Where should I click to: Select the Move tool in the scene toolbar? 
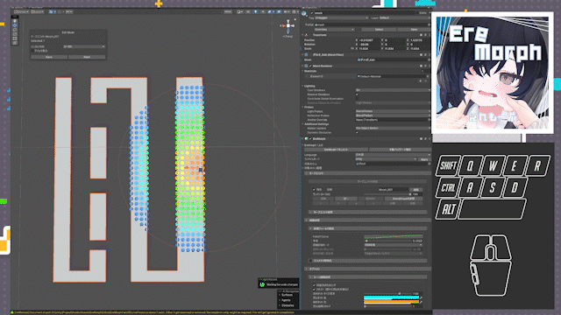15,25
